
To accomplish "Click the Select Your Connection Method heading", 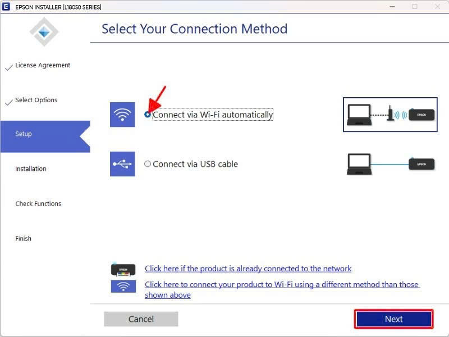I will tap(194, 29).
